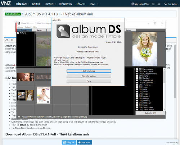Open the Album menu in Album DS

(x=20, y=27)
